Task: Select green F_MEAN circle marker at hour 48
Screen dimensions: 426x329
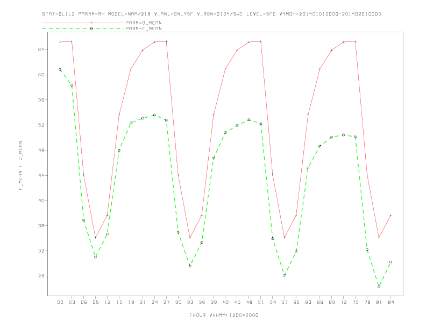Action: (249, 120)
